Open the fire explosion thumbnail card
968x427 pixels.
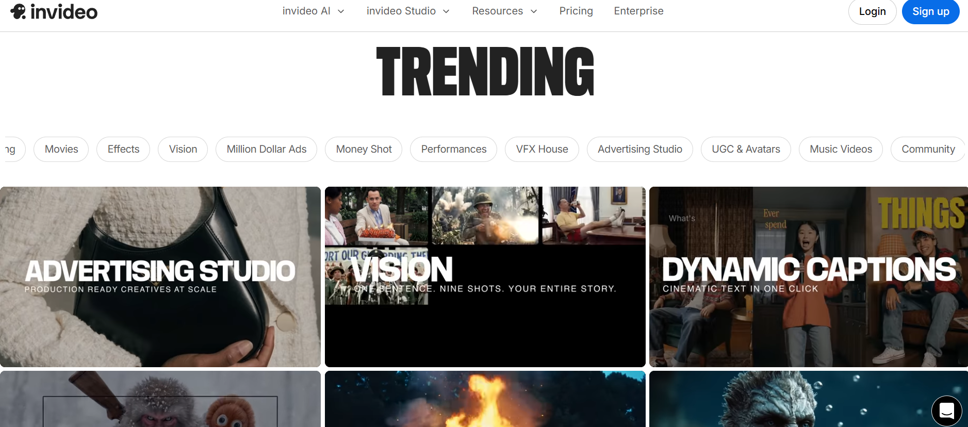click(485, 399)
